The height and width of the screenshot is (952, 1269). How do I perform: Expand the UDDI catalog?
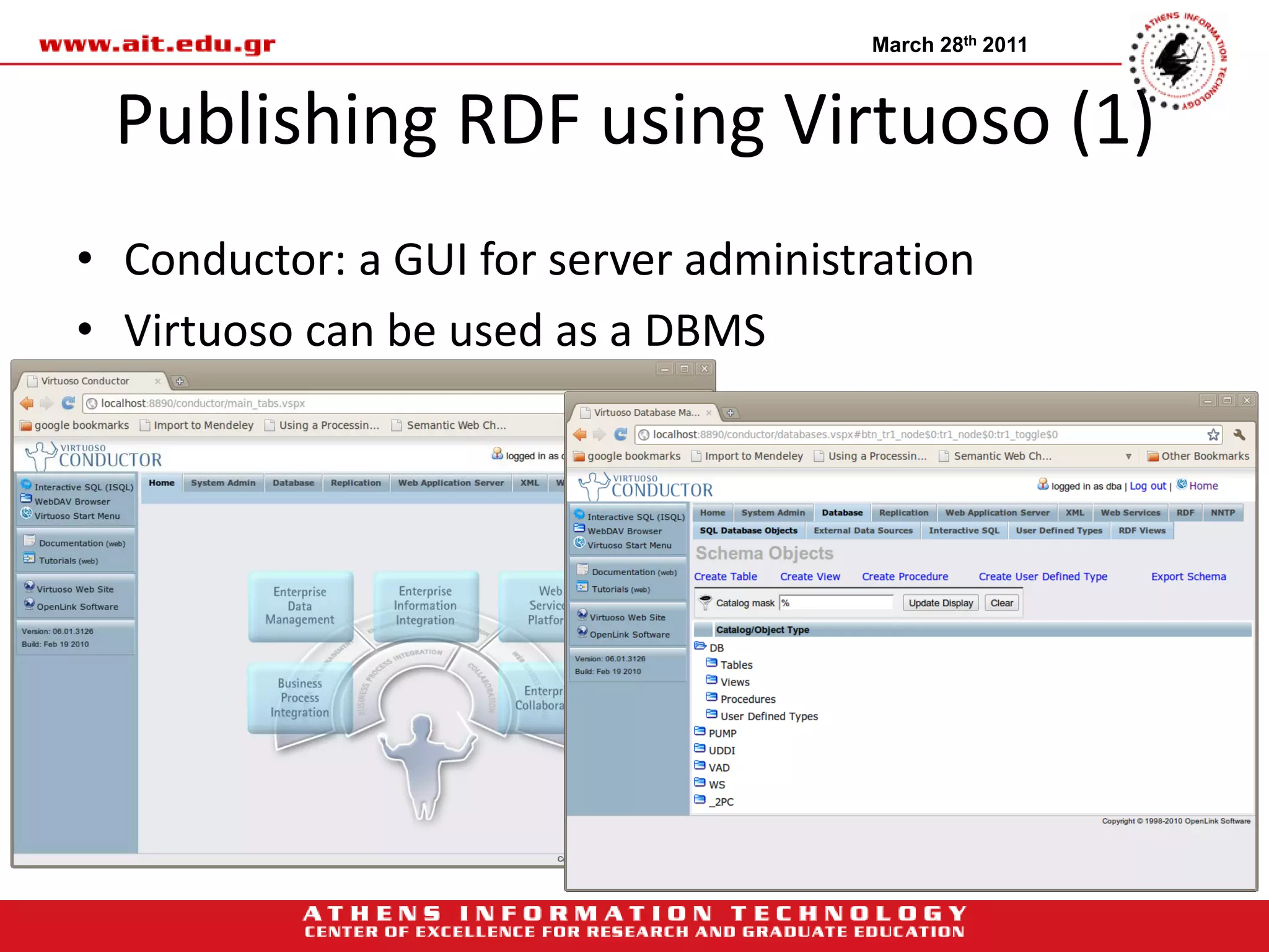point(700,749)
